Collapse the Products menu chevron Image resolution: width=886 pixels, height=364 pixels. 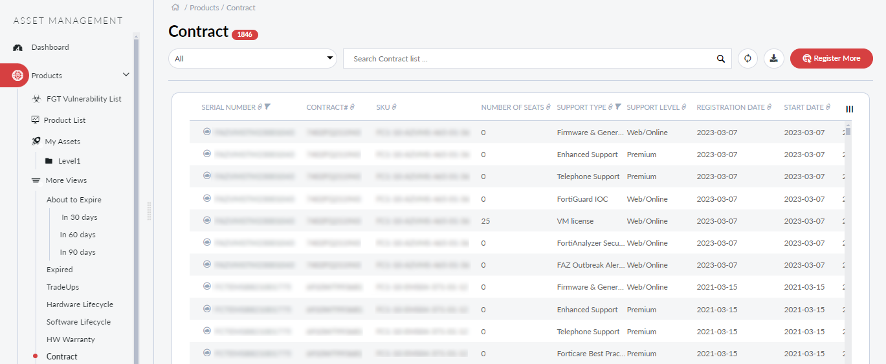click(126, 75)
